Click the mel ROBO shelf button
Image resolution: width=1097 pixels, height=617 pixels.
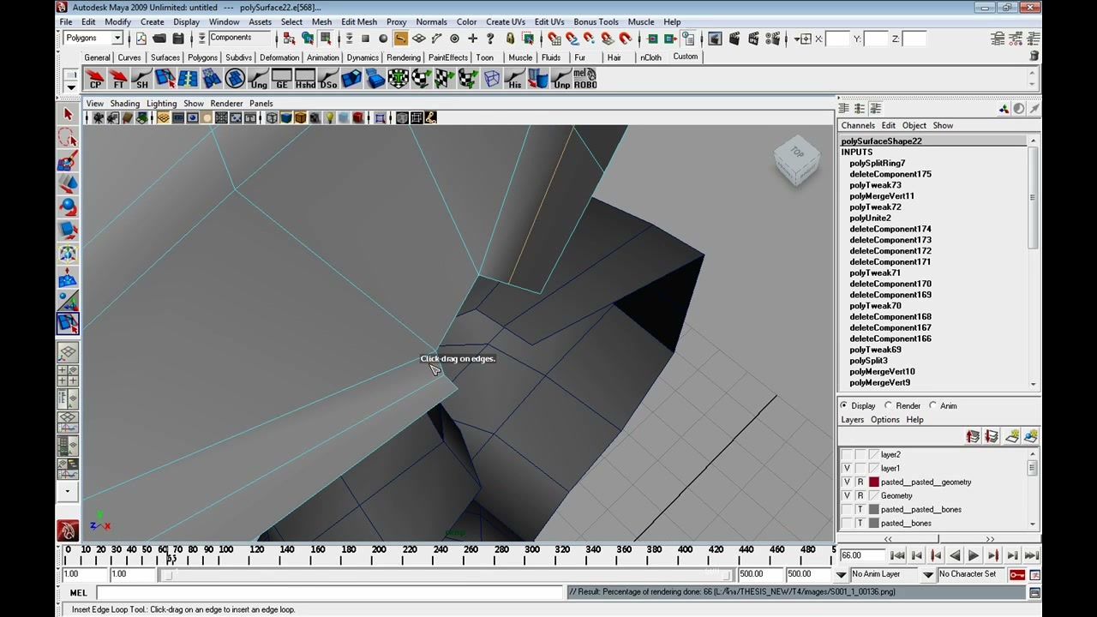coord(585,80)
